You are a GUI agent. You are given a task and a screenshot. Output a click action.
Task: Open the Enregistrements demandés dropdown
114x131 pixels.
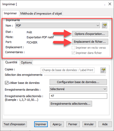click(x=78, y=89)
